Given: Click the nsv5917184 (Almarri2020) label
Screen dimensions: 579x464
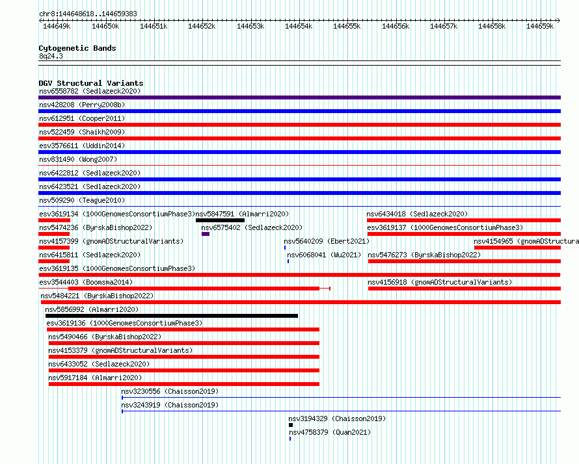Looking at the screenshot, I should [x=95, y=378].
